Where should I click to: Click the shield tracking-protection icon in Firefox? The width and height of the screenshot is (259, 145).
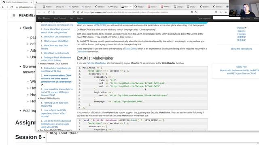pyautogui.click(x=74, y=12)
